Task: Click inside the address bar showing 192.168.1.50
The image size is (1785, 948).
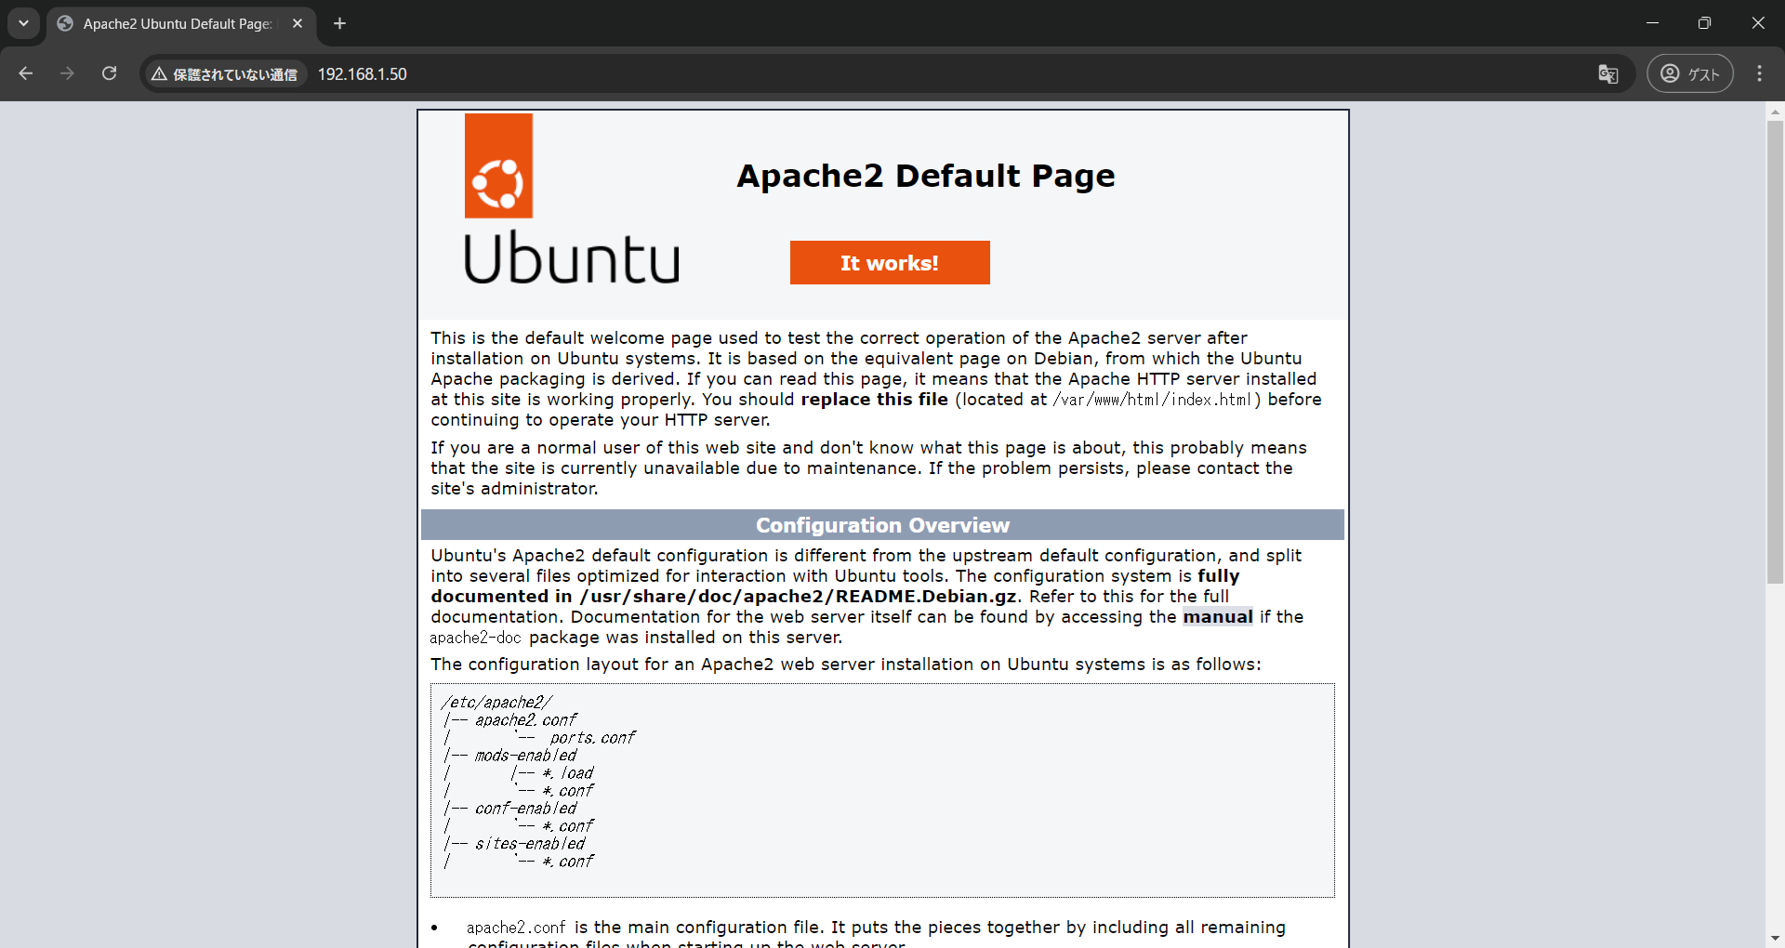Action: coord(363,73)
